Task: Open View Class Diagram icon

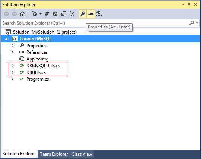Action: pos(99,14)
